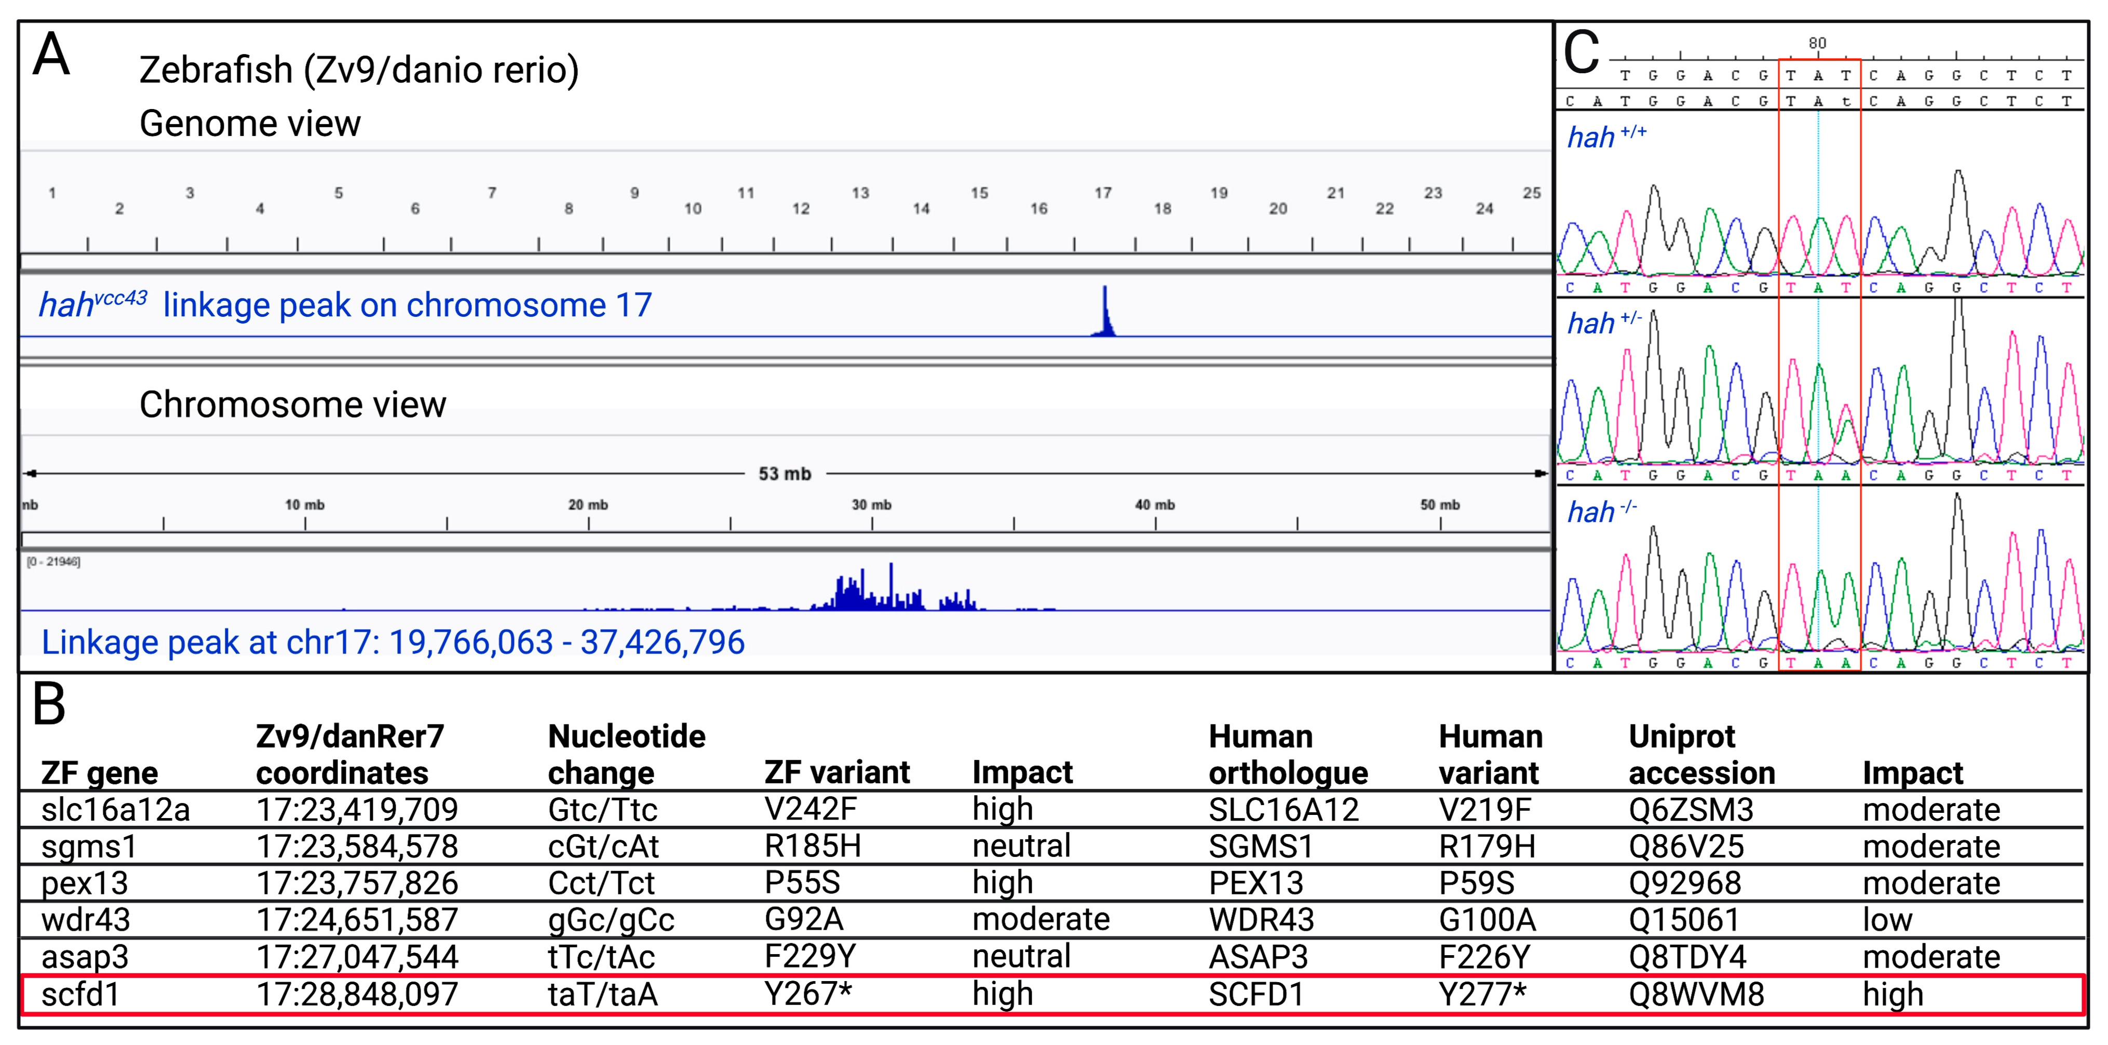Click chromosome 17 in the genome ruler
Screen dimensions: 2108x1045
[x=1102, y=193]
